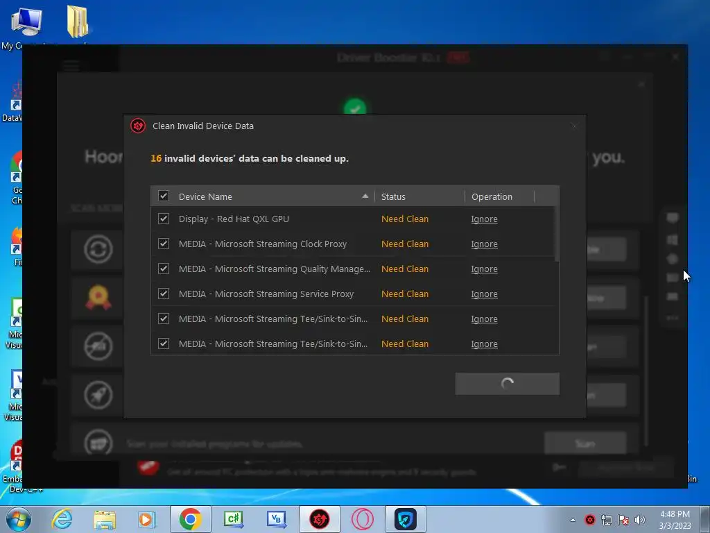
Task: Open My Computer desktop icon
Action: tap(26, 26)
